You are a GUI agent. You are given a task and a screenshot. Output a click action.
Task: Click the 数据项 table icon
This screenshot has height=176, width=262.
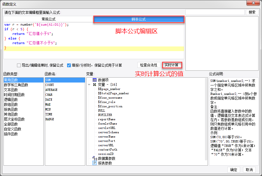[94, 80]
